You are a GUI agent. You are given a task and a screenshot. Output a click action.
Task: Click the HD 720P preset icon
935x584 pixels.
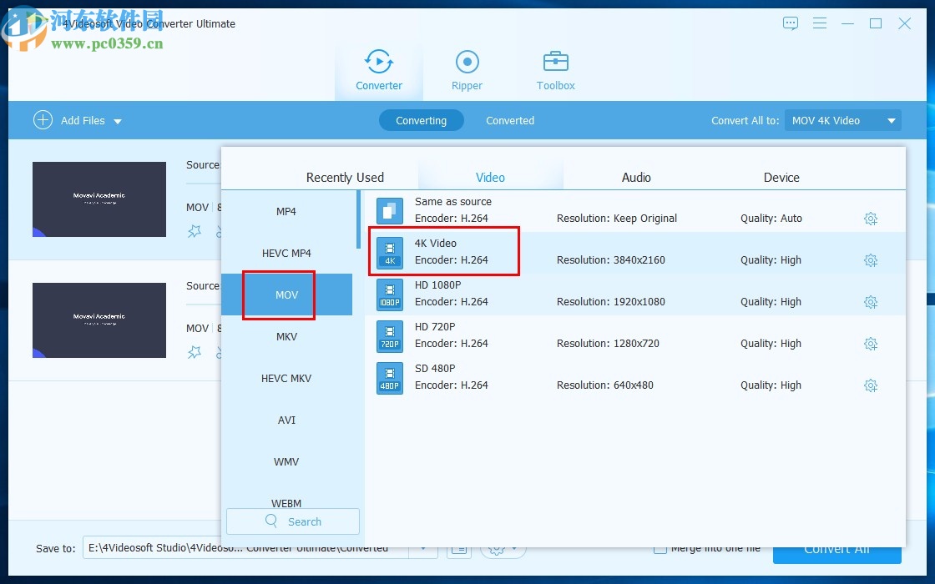(x=389, y=336)
